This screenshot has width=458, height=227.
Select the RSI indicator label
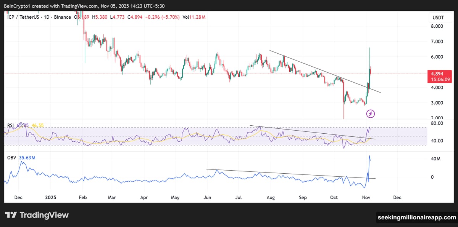point(10,125)
